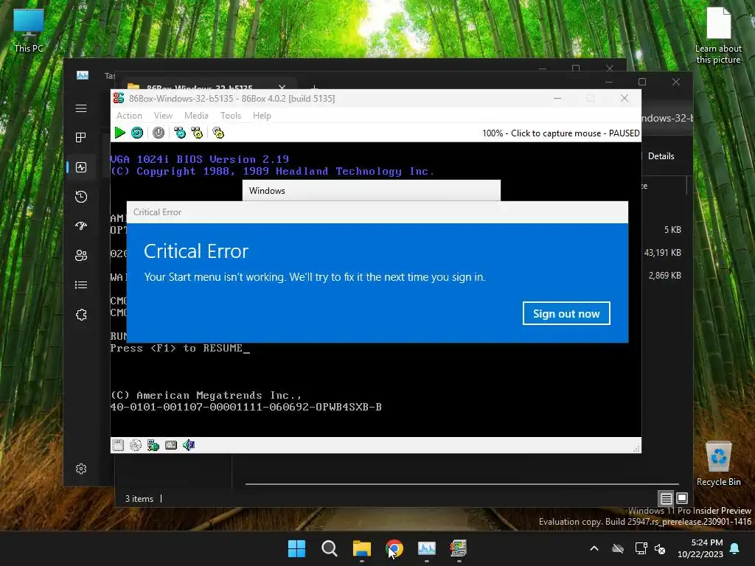Send Ctrl+Alt+Del using the 86Box toolbar icon
Viewport: 755px width, 566px height.
pyautogui.click(x=180, y=133)
